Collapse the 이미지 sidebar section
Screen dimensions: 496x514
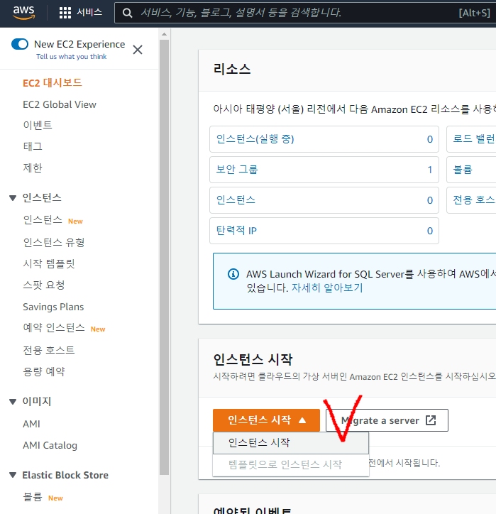coord(13,402)
